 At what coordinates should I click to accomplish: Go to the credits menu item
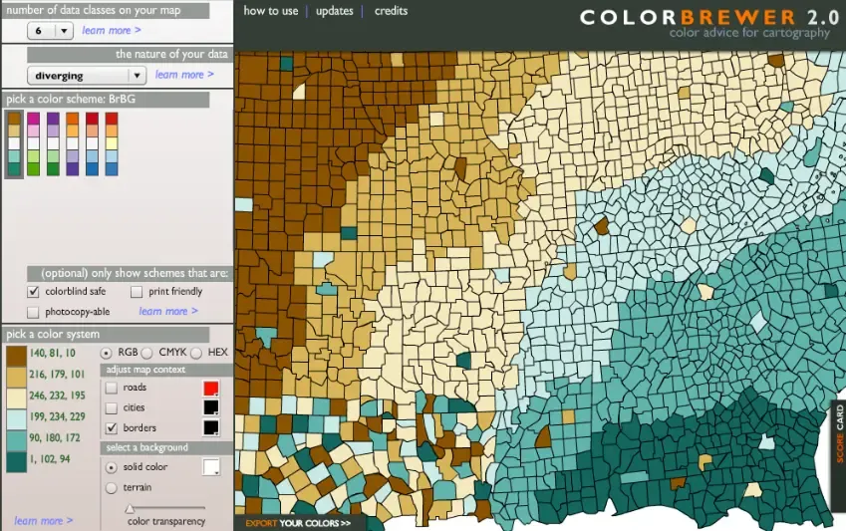pos(391,11)
